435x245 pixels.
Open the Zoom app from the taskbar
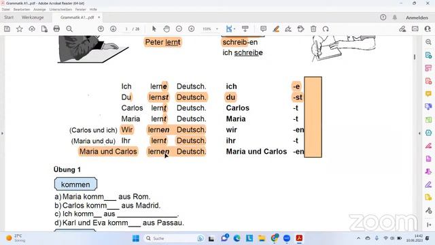pos(287,238)
